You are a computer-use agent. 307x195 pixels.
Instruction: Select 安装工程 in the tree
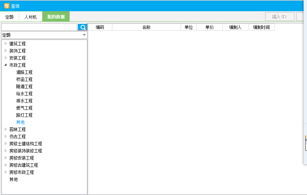(17, 58)
